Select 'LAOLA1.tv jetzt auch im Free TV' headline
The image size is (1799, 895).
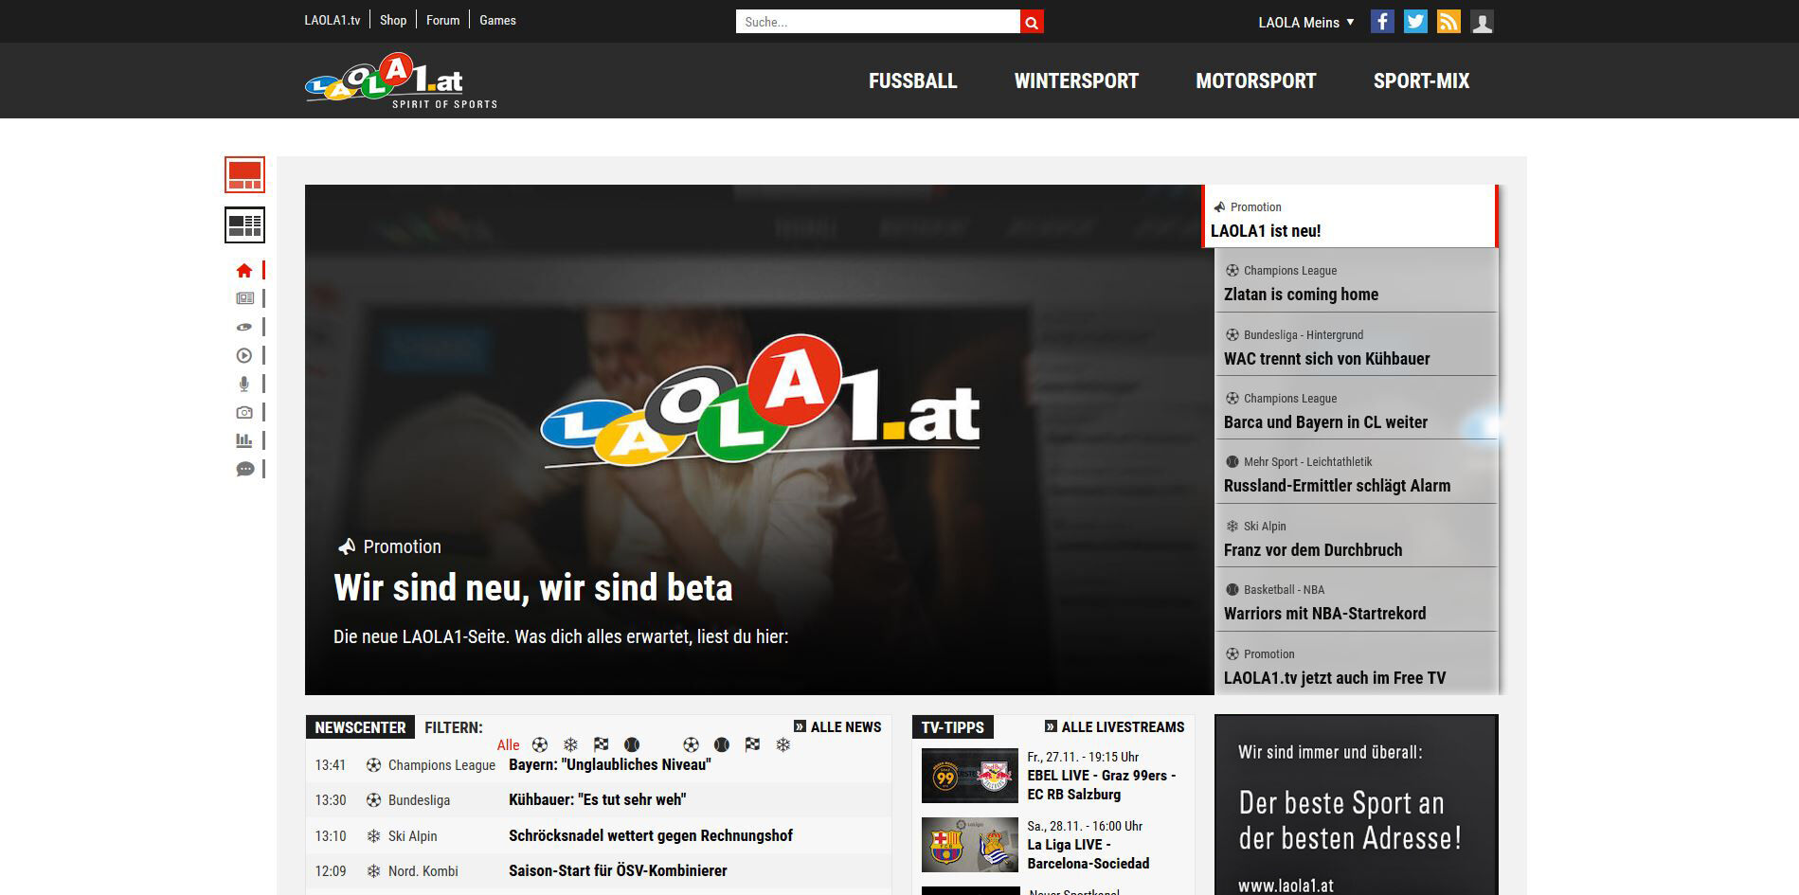coord(1335,678)
